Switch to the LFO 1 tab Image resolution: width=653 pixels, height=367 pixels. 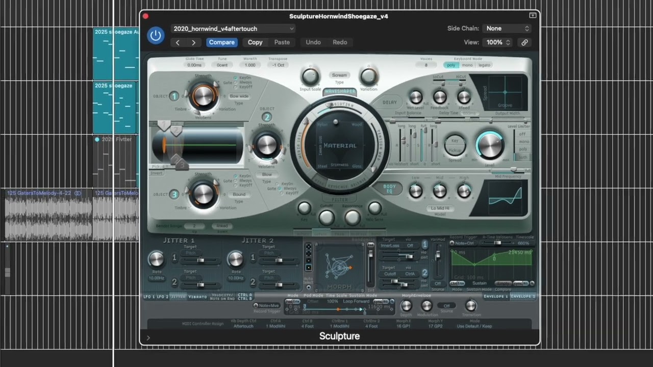149,297
